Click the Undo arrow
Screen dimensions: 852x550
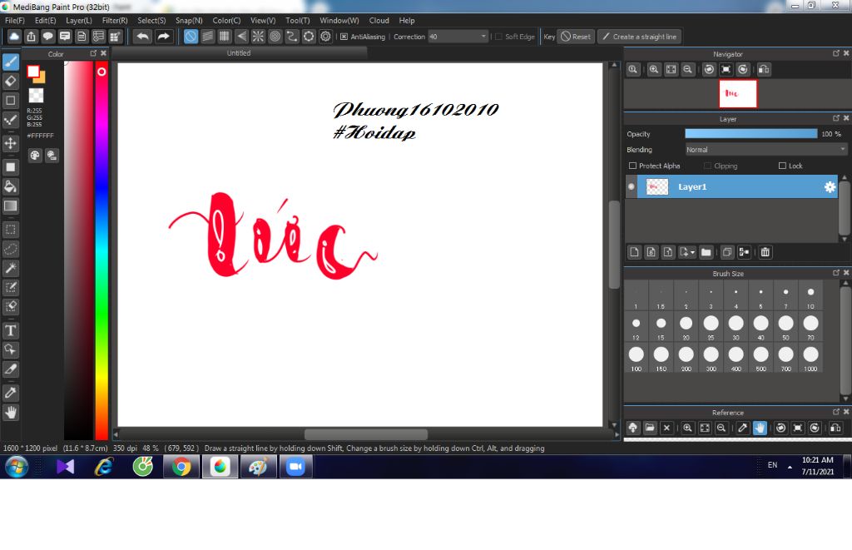tap(142, 37)
